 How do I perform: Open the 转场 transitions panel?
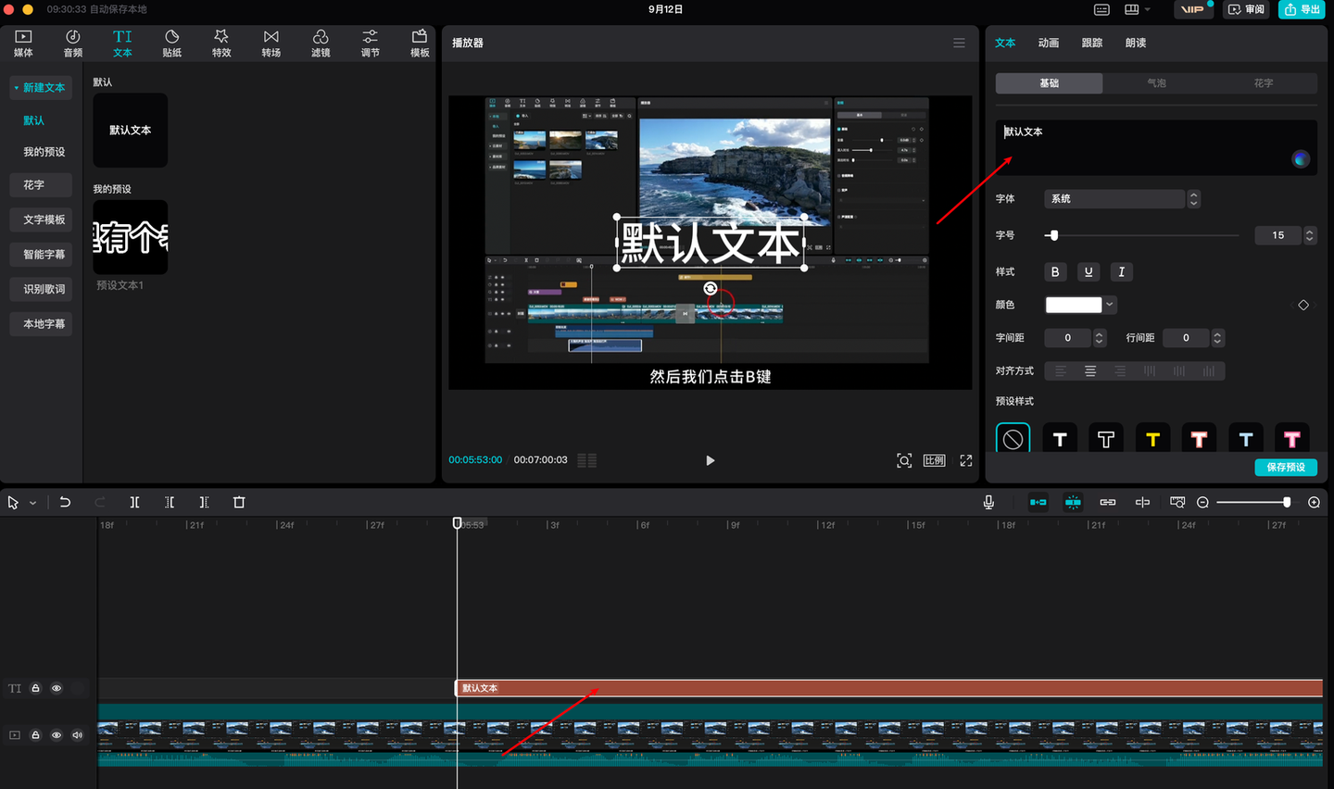click(x=271, y=43)
